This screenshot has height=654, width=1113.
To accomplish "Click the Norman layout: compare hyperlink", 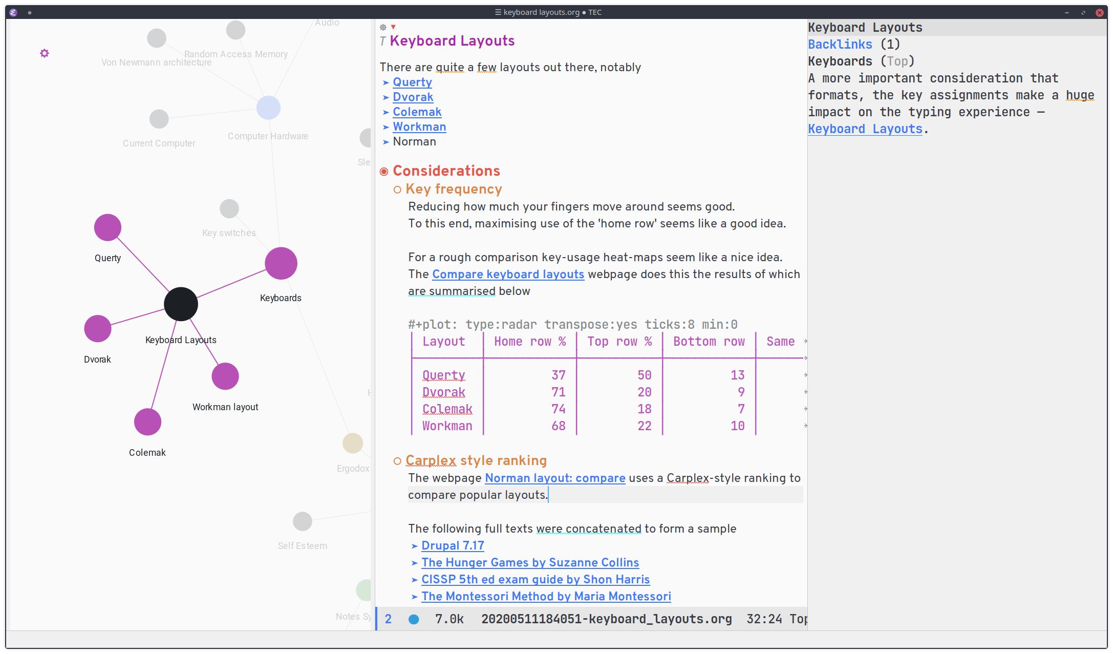I will coord(554,478).
